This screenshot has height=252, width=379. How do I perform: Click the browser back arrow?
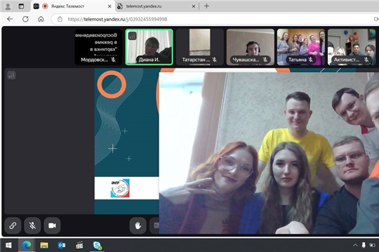pyautogui.click(x=10, y=19)
